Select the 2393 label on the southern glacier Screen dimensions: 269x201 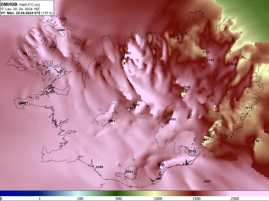129,172
